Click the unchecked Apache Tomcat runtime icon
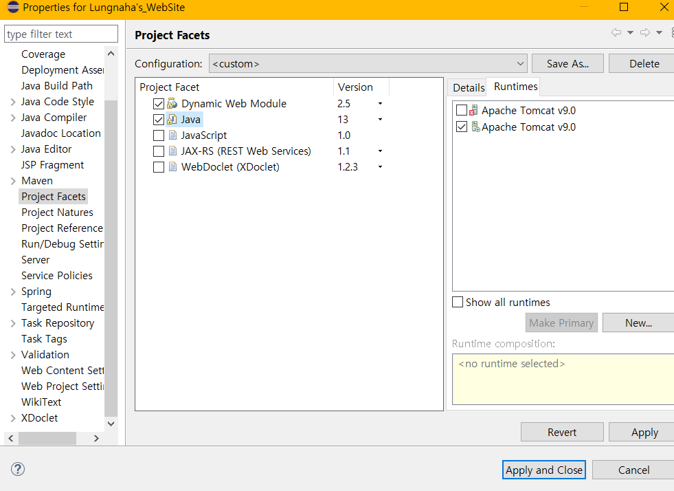The width and height of the screenshot is (674, 491). (x=474, y=111)
